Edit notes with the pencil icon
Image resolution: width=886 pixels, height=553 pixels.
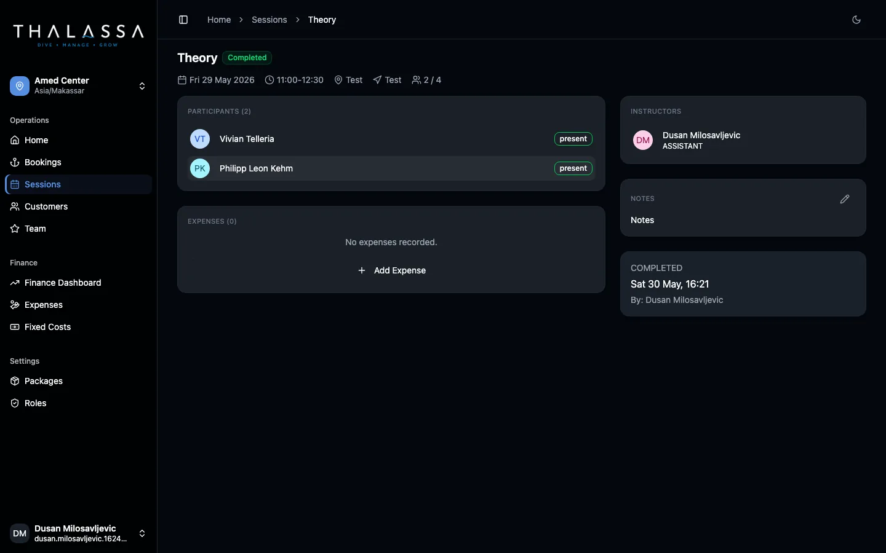click(x=845, y=199)
